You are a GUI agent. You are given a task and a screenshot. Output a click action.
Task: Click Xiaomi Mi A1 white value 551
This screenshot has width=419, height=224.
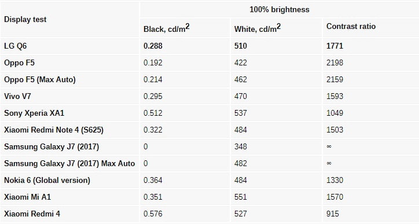[x=241, y=197]
